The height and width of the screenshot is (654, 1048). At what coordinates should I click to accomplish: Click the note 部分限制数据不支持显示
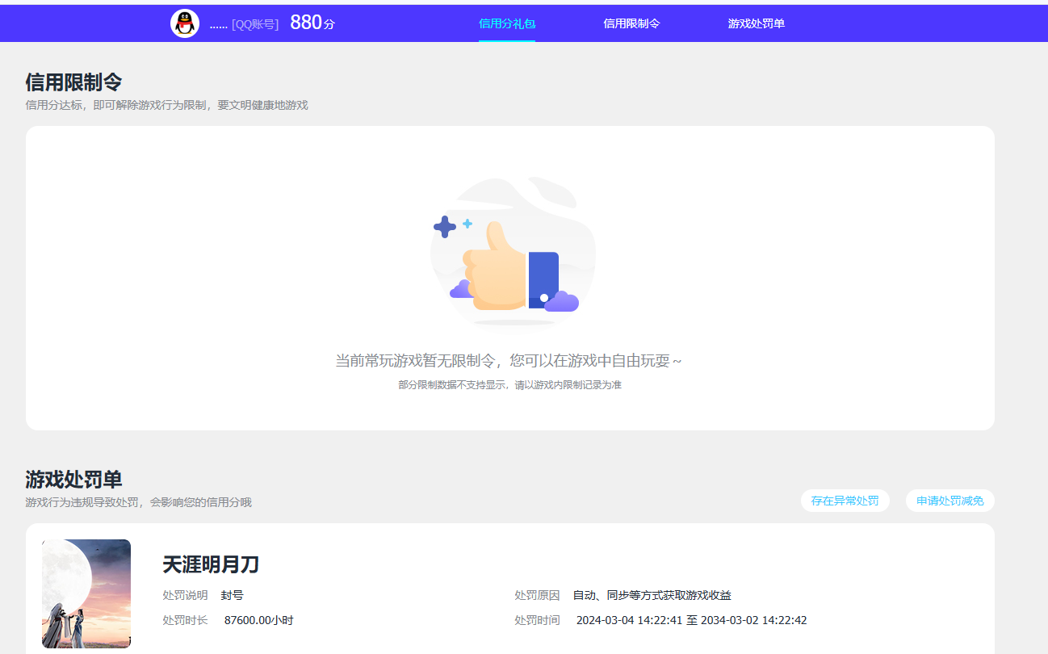click(509, 385)
